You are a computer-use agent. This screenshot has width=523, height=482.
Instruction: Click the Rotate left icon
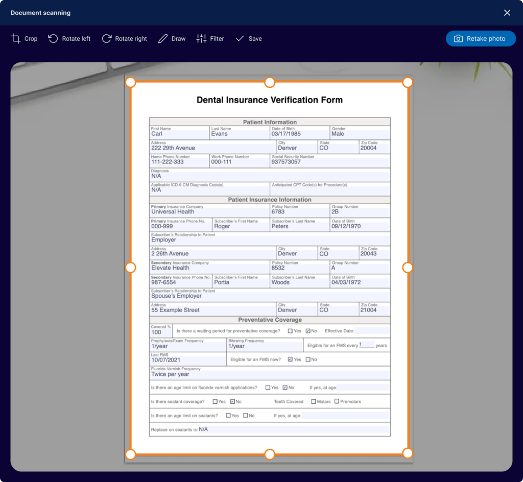point(53,39)
